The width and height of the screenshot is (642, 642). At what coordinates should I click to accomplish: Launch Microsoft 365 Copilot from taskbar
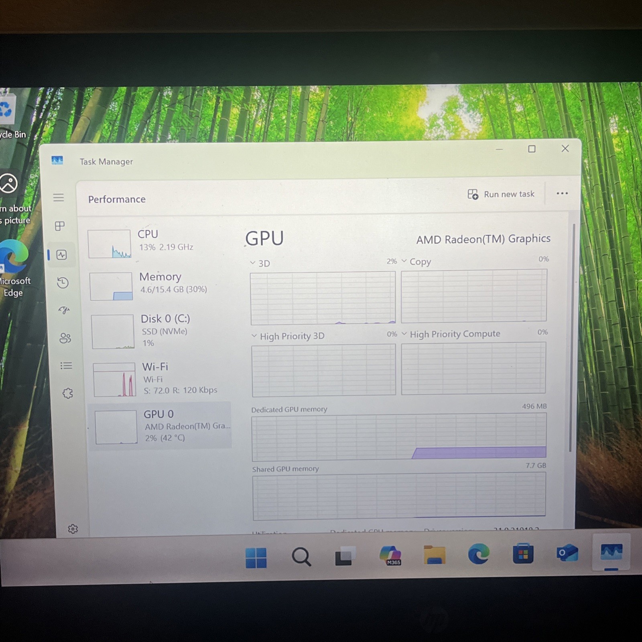[390, 555]
